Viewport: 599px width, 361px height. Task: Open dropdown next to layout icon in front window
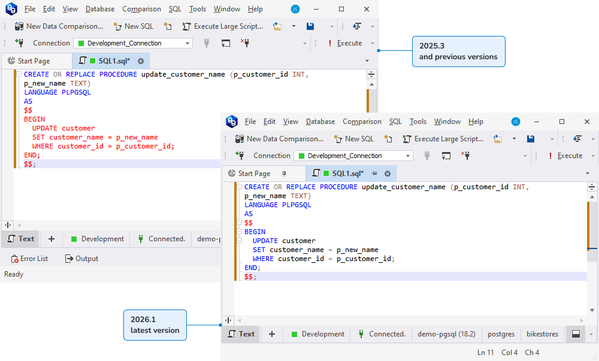pos(591,334)
